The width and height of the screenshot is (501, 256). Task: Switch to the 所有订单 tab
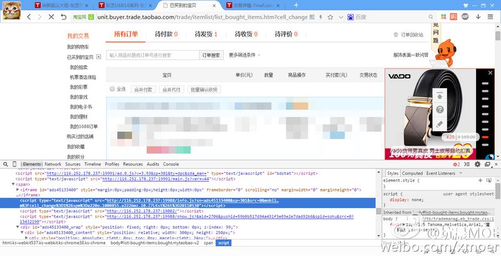point(126,34)
